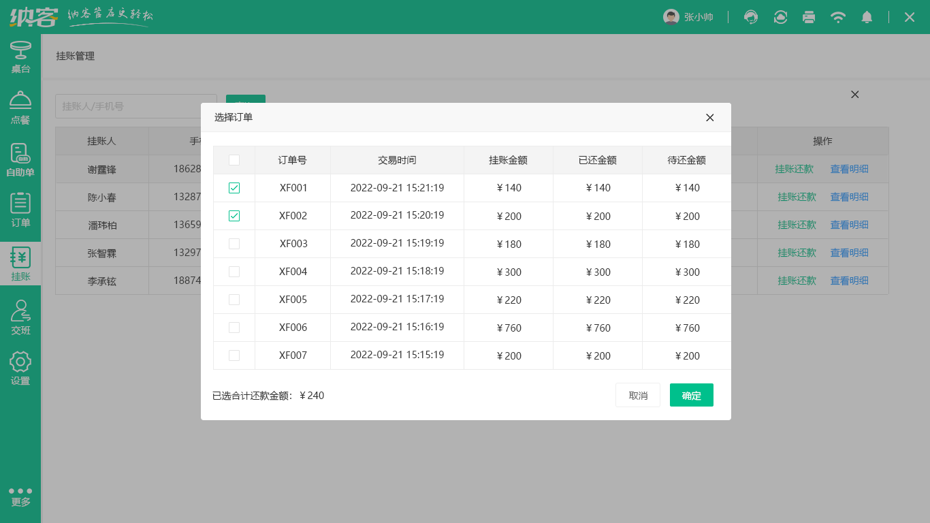The width and height of the screenshot is (930, 523).
Task: Expand the 更多 more menu in sidebar
Action: pyautogui.click(x=20, y=496)
